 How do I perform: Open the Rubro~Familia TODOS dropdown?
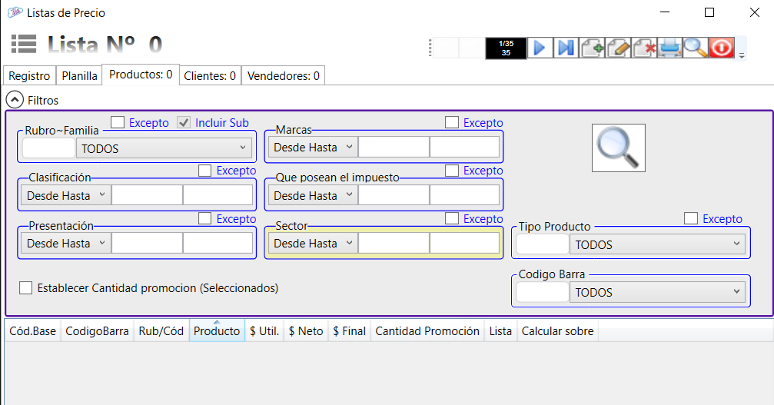[x=164, y=148]
